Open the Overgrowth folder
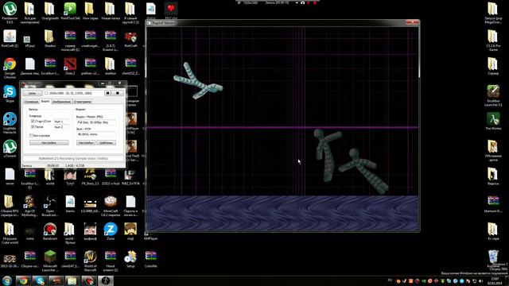 tap(49, 9)
